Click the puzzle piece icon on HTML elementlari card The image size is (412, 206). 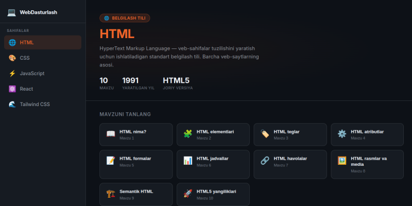tap(187, 134)
